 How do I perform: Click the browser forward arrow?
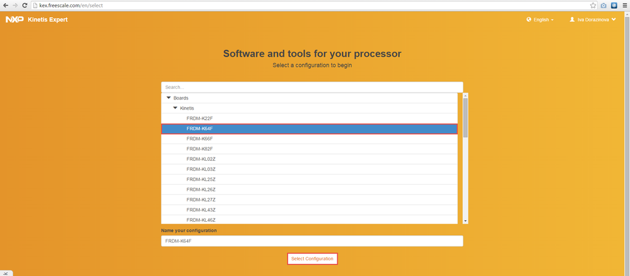click(15, 5)
